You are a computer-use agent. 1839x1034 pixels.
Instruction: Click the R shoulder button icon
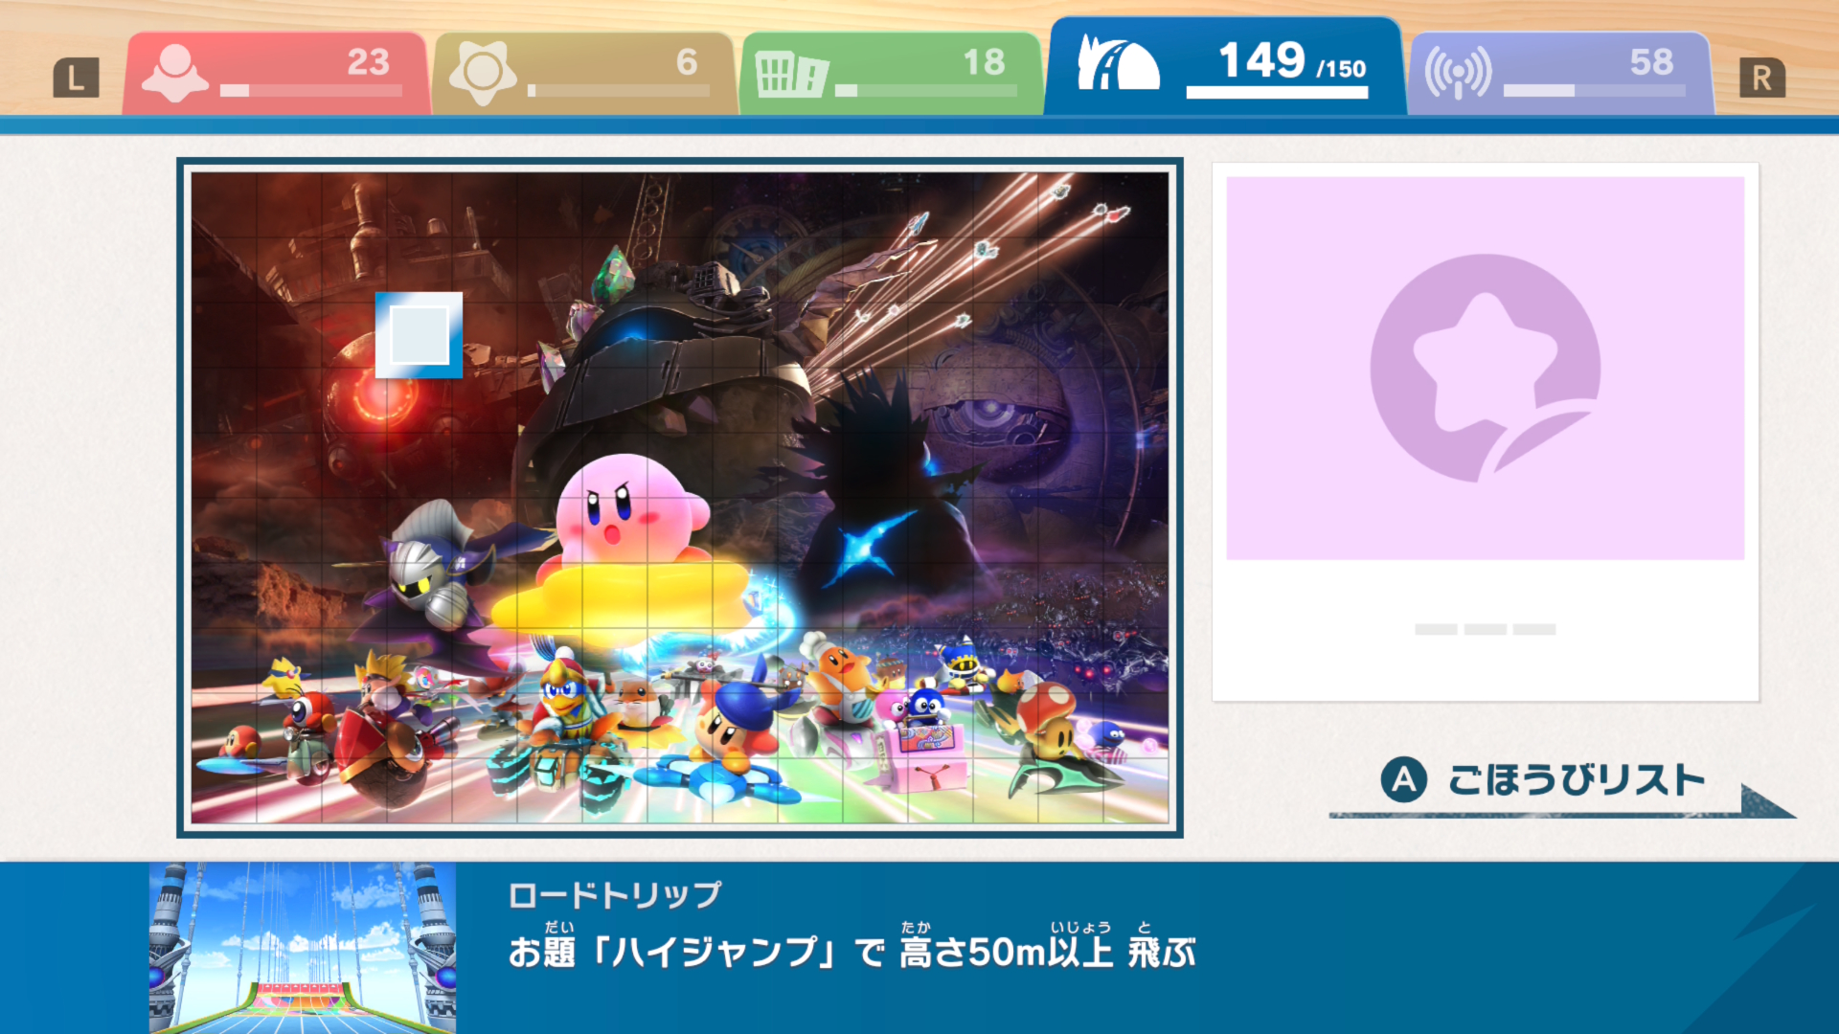pyautogui.click(x=1762, y=78)
